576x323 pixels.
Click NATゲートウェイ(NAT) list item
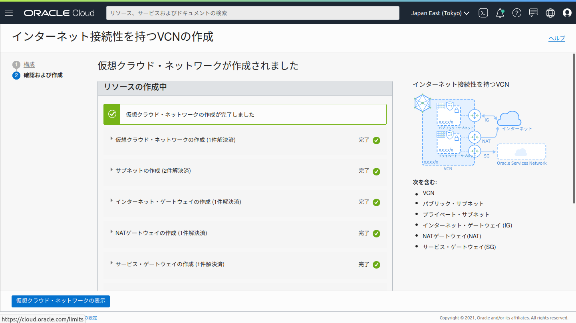pyautogui.click(x=452, y=236)
